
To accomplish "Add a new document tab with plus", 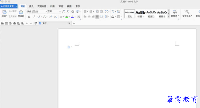I will (74, 23).
